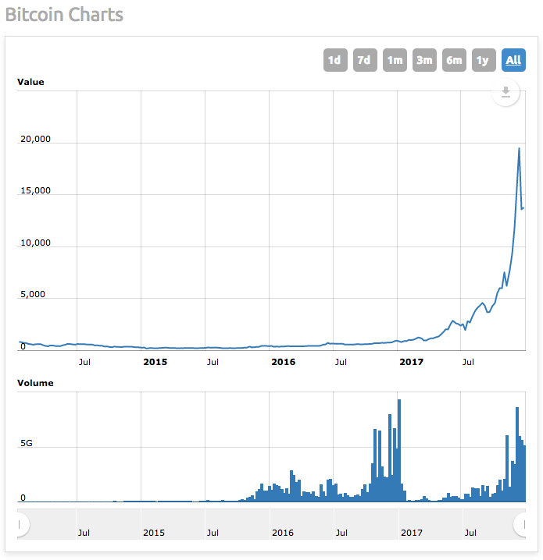Click the 5,000 axis label

tap(33, 294)
